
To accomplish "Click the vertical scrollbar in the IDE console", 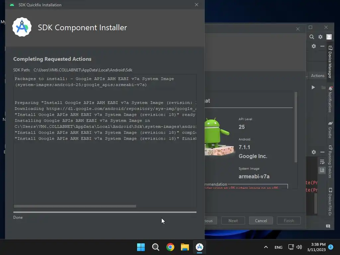I will (316, 203).
